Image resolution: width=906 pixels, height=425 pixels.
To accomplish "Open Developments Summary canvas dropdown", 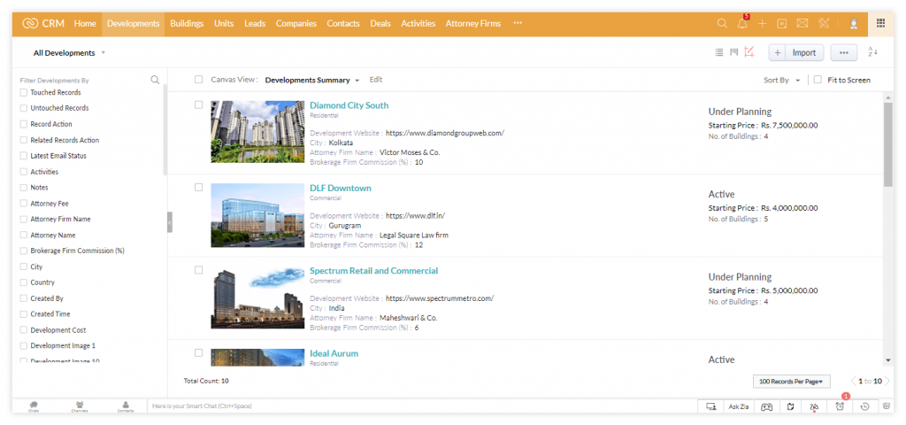I will click(312, 80).
